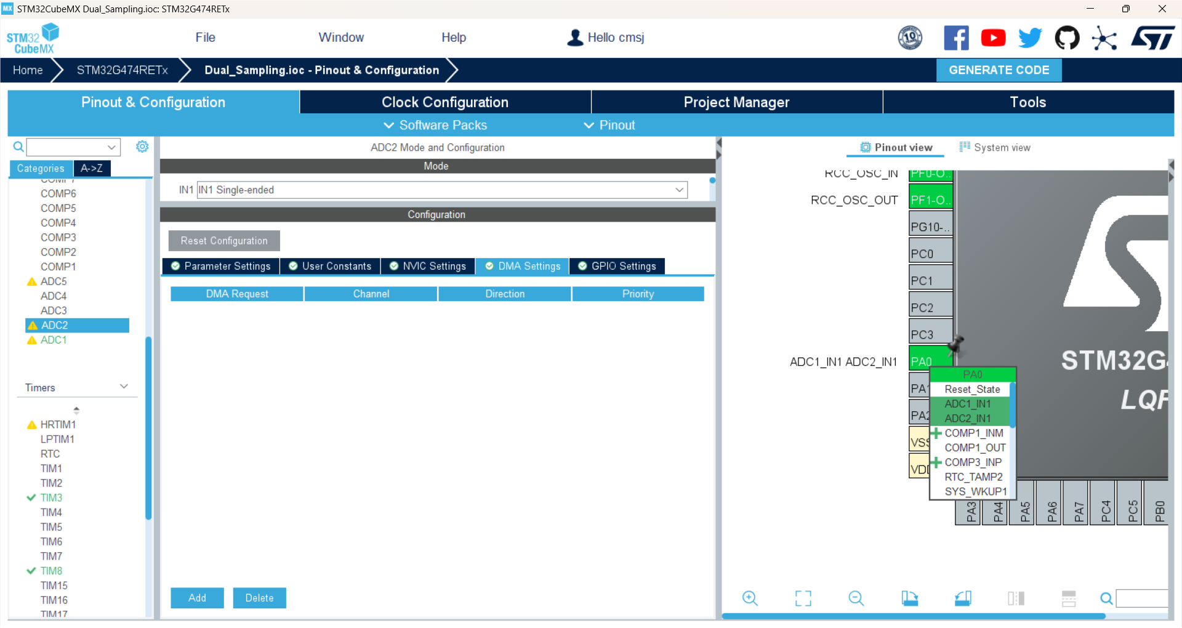Image resolution: width=1182 pixels, height=628 pixels.
Task: Select COMP3 in the peripheral list
Action: pos(58,237)
